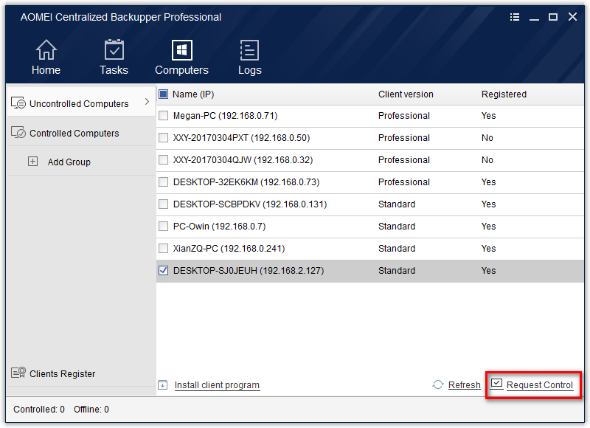Open the Tasks calendar icon
The height and width of the screenshot is (428, 590).
114,49
